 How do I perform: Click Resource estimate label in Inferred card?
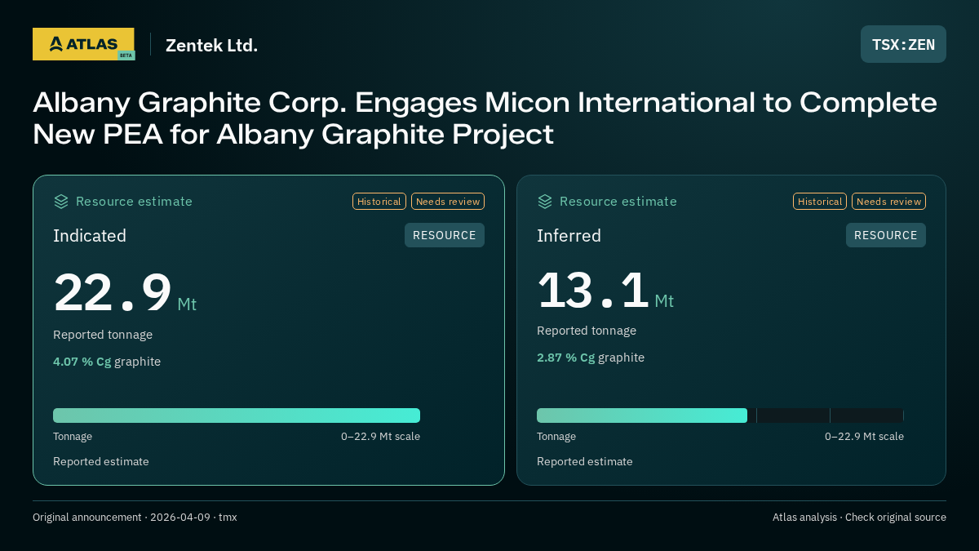coord(618,202)
